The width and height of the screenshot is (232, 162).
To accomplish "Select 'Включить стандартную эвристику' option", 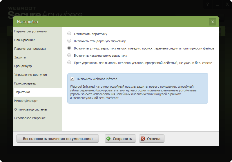I will pyautogui.click(x=69, y=41).
